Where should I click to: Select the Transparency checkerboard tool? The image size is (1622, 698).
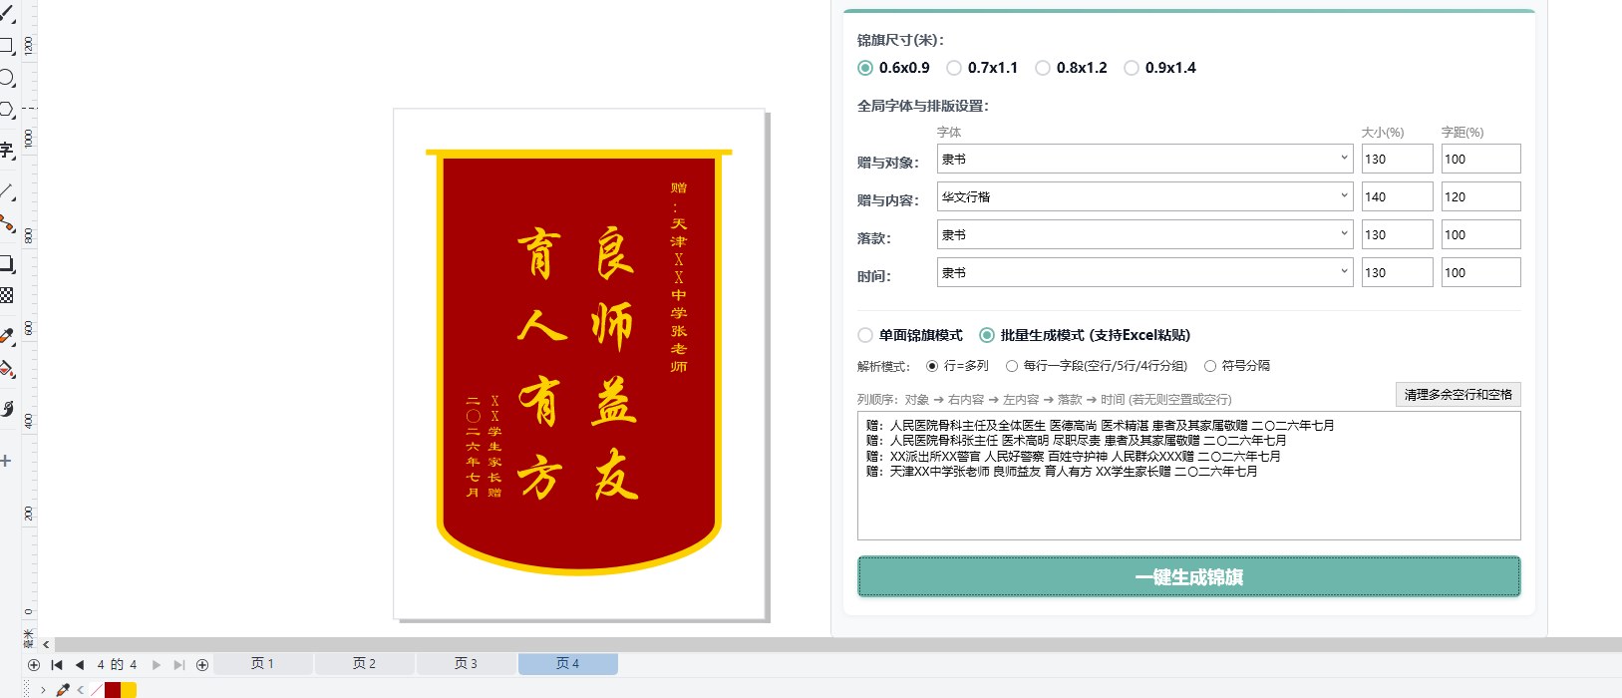point(6,295)
